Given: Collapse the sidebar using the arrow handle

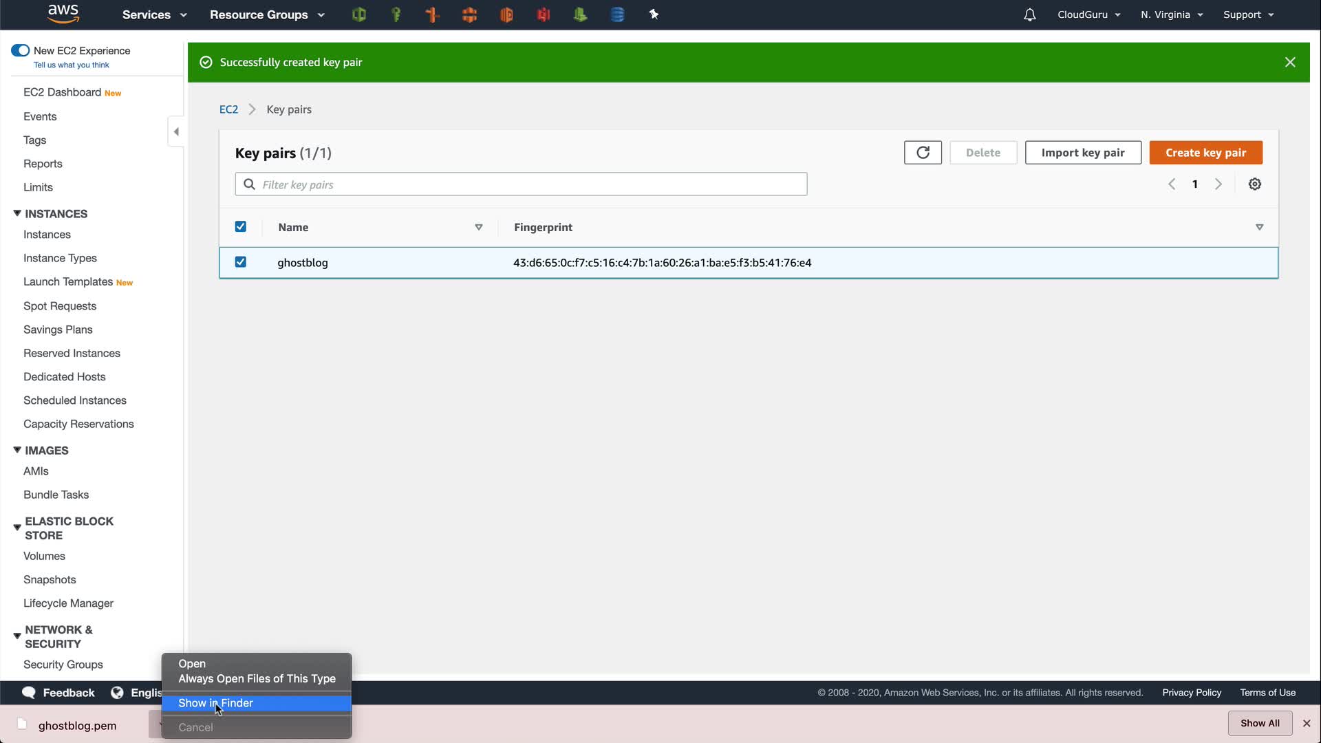Looking at the screenshot, I should pyautogui.click(x=176, y=131).
